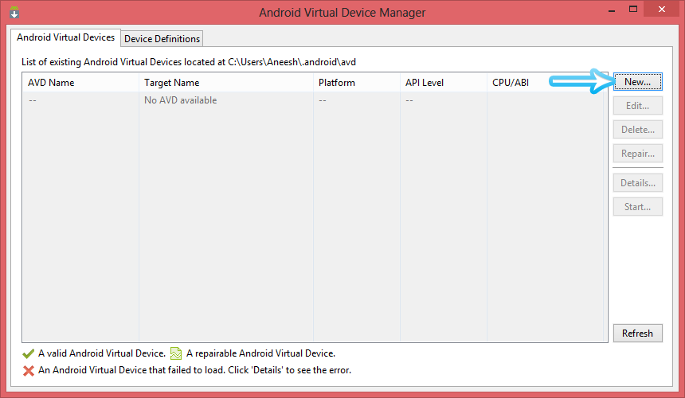Image resolution: width=685 pixels, height=398 pixels.
Task: Maximize the Android Virtual Device Manager window
Action: pos(633,10)
